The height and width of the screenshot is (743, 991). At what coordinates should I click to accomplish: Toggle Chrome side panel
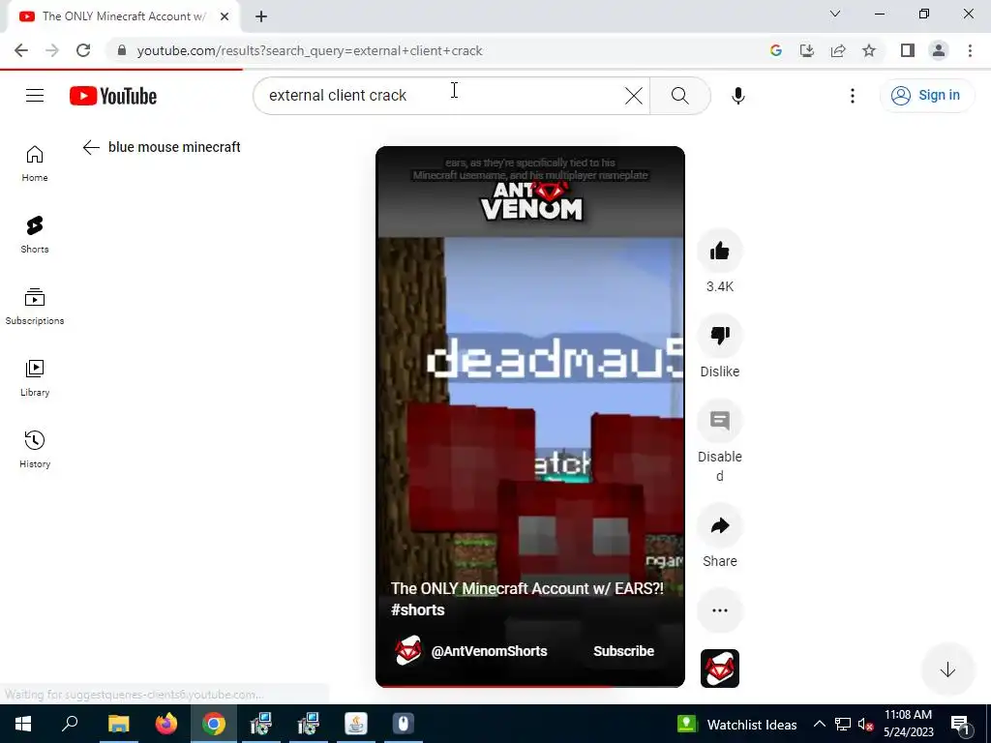(908, 50)
